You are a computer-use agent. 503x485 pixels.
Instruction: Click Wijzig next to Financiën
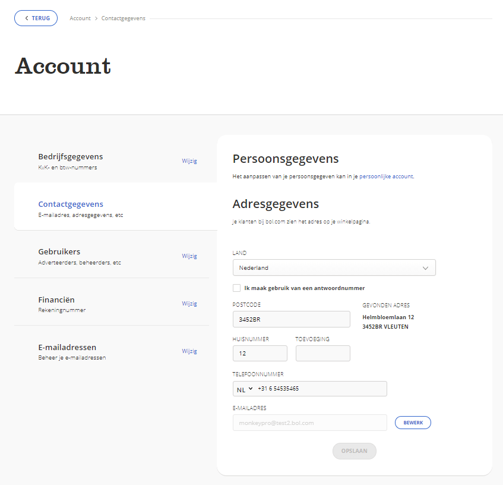189,303
